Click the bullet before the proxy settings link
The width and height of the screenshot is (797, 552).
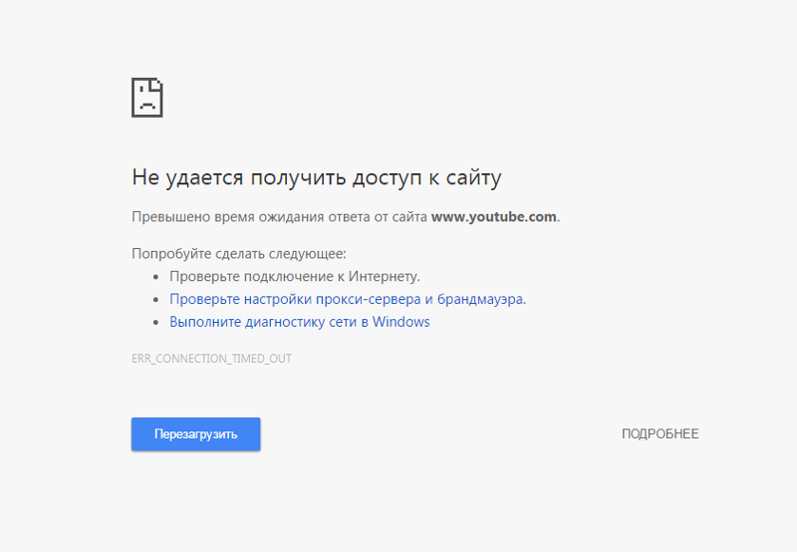(156, 299)
